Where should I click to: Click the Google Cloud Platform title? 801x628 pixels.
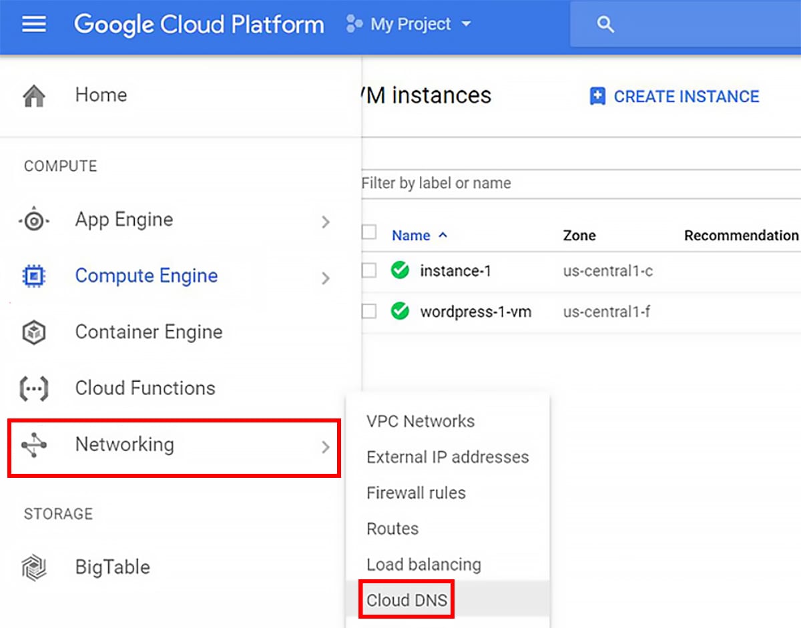199,25
